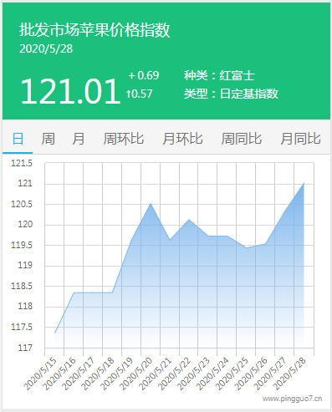Click the x-axis label 2020/5/15
This screenshot has width=332, height=412.
[x=40, y=374]
